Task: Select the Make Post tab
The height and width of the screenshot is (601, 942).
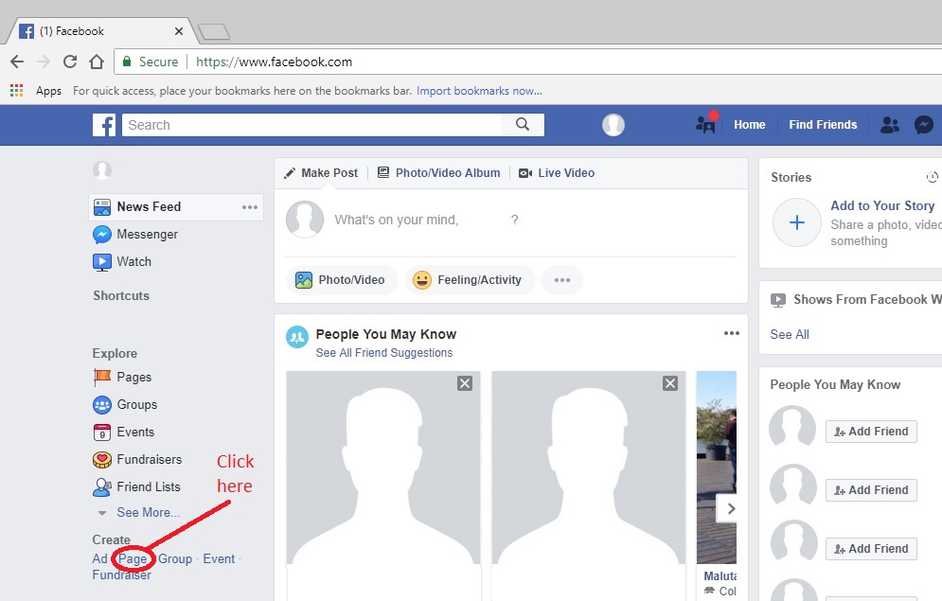Action: pos(321,173)
